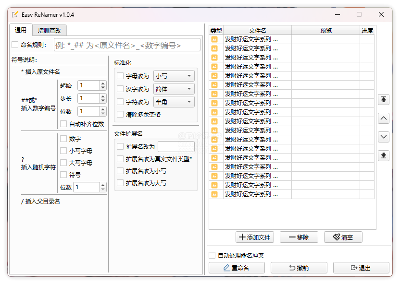Move selected file up one row

pos(384,118)
